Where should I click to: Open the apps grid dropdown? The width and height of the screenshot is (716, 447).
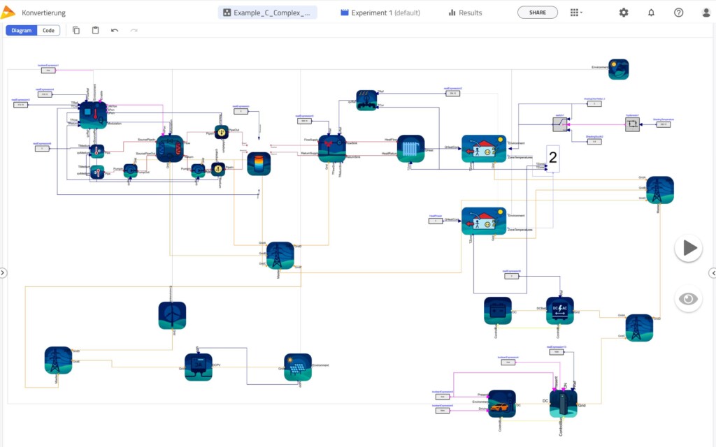pos(576,13)
